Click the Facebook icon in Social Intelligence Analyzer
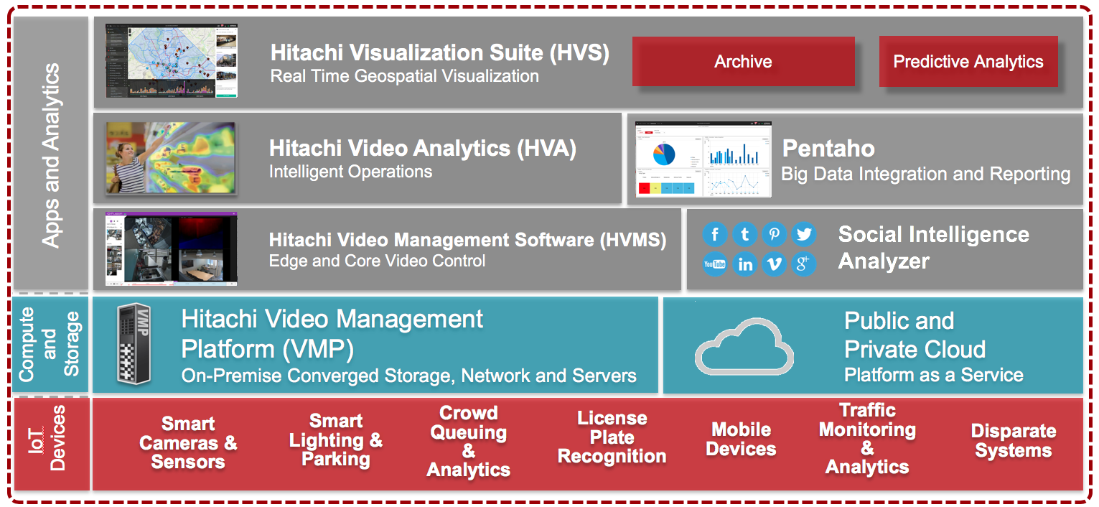The width and height of the screenshot is (1099, 507). (x=715, y=235)
